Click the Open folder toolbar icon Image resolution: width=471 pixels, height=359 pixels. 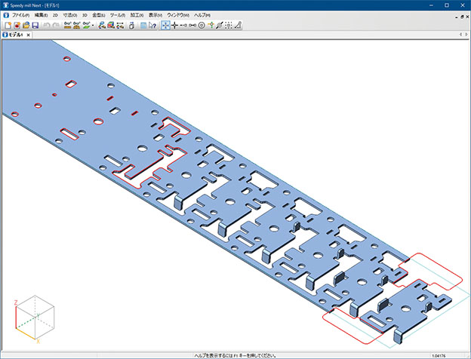(26, 25)
